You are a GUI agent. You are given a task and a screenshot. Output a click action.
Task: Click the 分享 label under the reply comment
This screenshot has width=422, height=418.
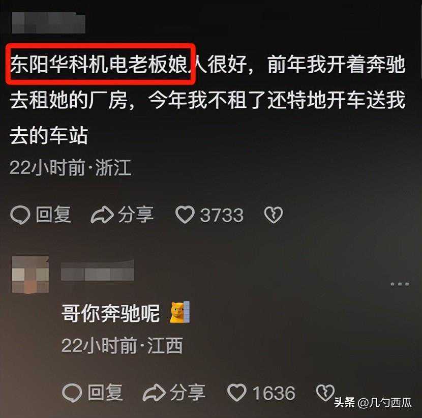click(x=188, y=392)
